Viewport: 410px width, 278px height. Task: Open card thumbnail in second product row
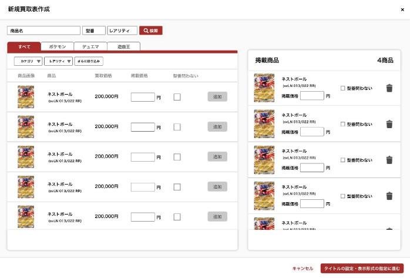point(26,127)
